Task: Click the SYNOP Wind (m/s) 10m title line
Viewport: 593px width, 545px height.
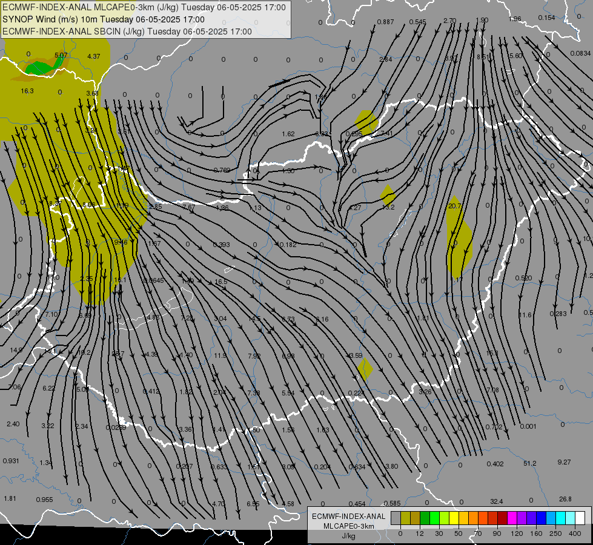Action: click(x=103, y=19)
